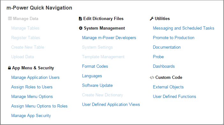Click the System Management gear icon
This screenshot has height=125, width=224.
[x=81, y=28]
